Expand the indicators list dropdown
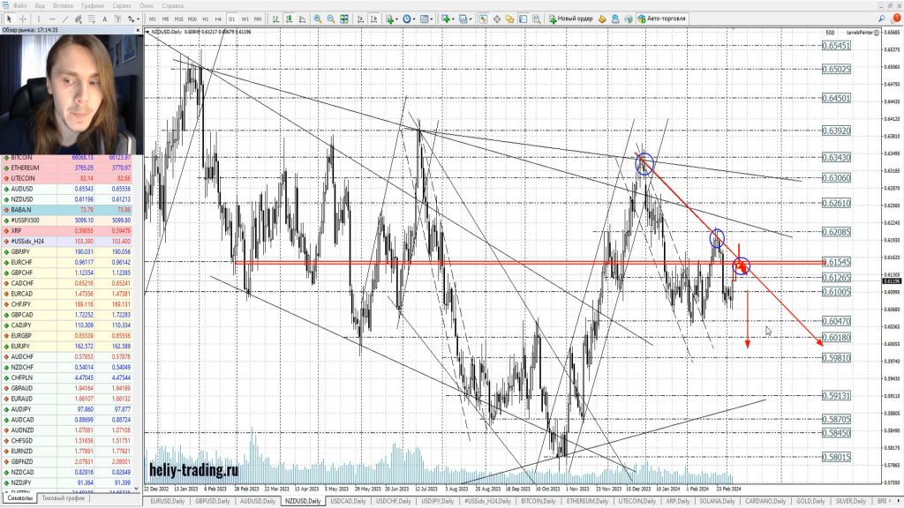This screenshot has height=508, width=904. coord(391,18)
